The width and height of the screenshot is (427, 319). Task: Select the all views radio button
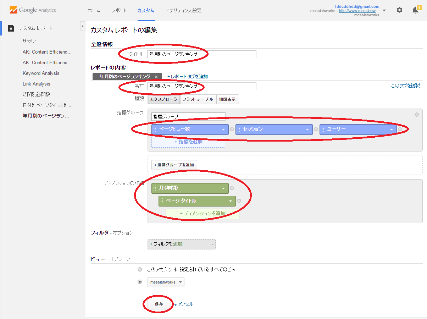[140, 269]
